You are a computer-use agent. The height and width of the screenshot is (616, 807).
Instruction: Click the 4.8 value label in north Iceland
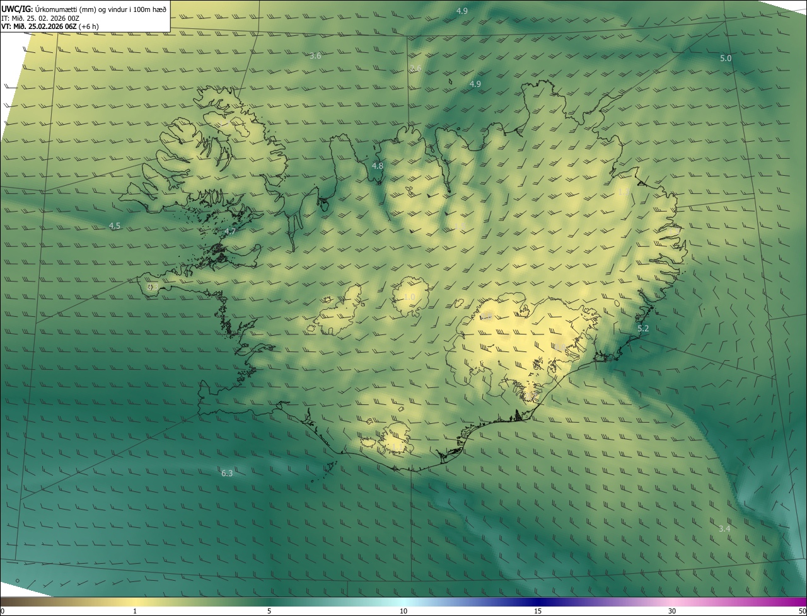[377, 166]
